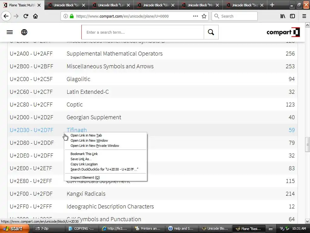The image size is (310, 233).
Task: Click the page scroll-up arrow
Action: pos(307,25)
